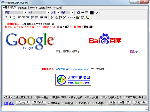Toggle bold formatting
150x112 pixels.
coord(6,17)
